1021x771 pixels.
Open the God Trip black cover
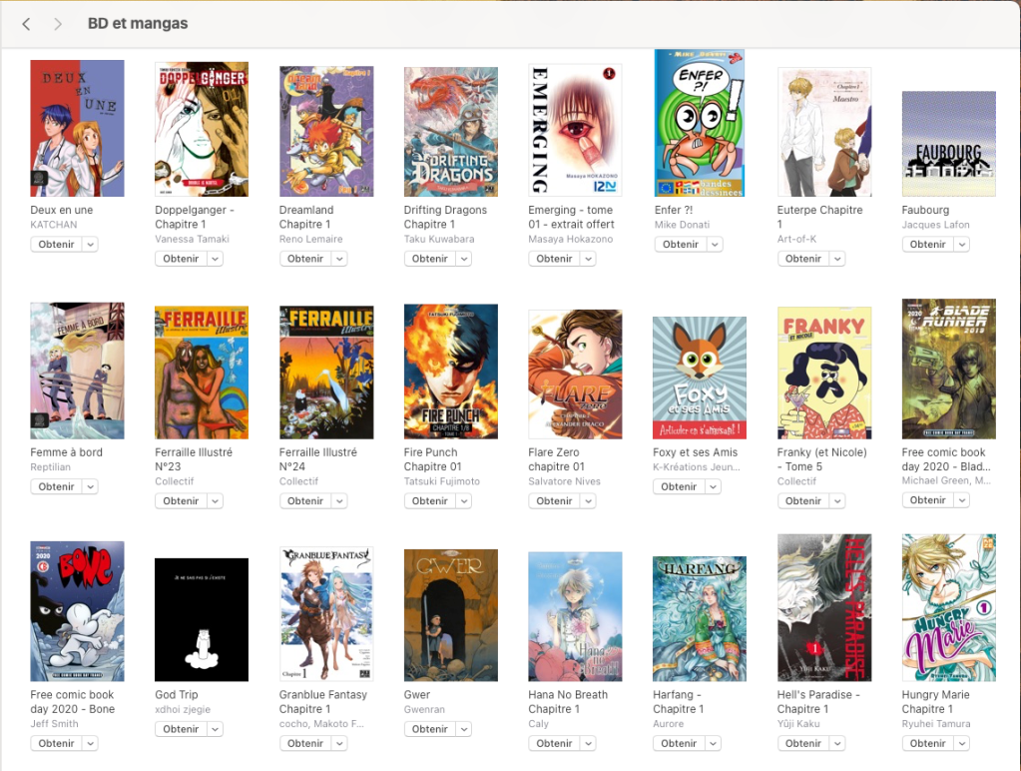tap(202, 620)
